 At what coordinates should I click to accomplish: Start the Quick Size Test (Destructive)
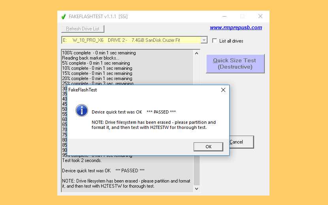click(235, 63)
